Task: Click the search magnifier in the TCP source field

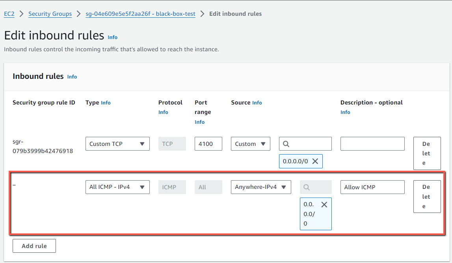Action: tap(286, 144)
